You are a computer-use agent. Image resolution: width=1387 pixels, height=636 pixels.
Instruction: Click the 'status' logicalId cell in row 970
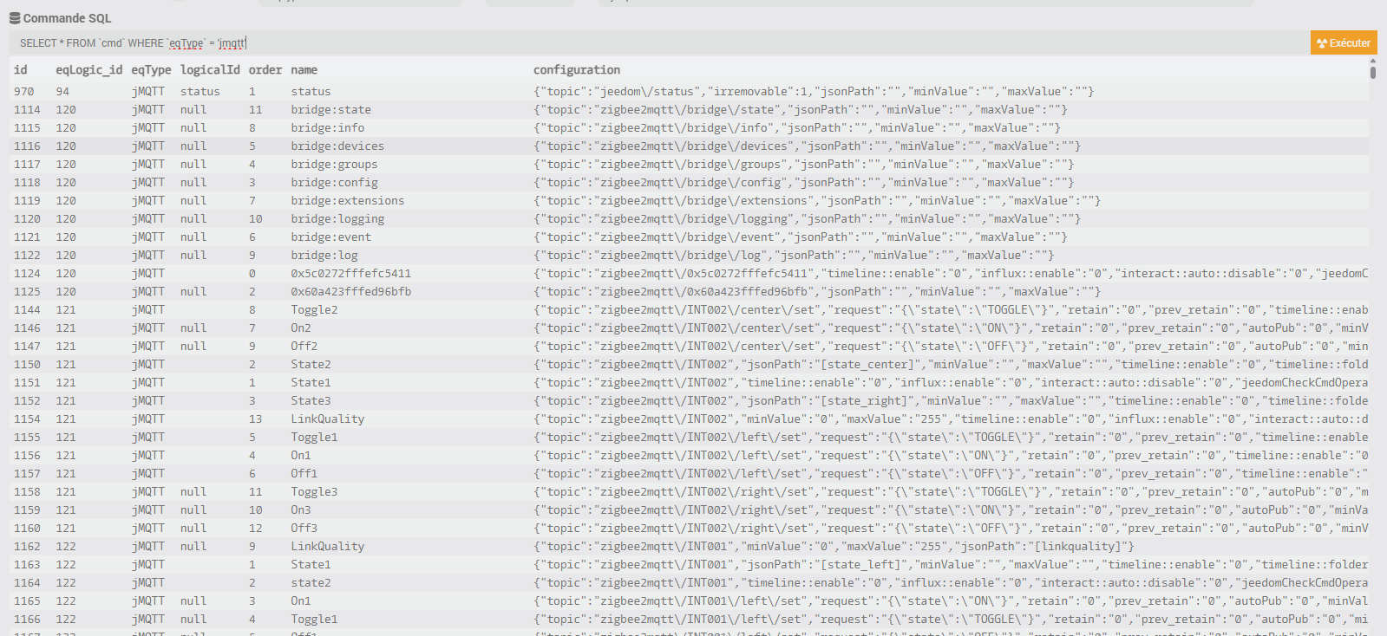[x=200, y=92]
